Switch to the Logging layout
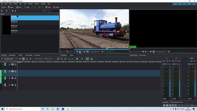This screenshot has height=111, width=197. coord(175,4)
